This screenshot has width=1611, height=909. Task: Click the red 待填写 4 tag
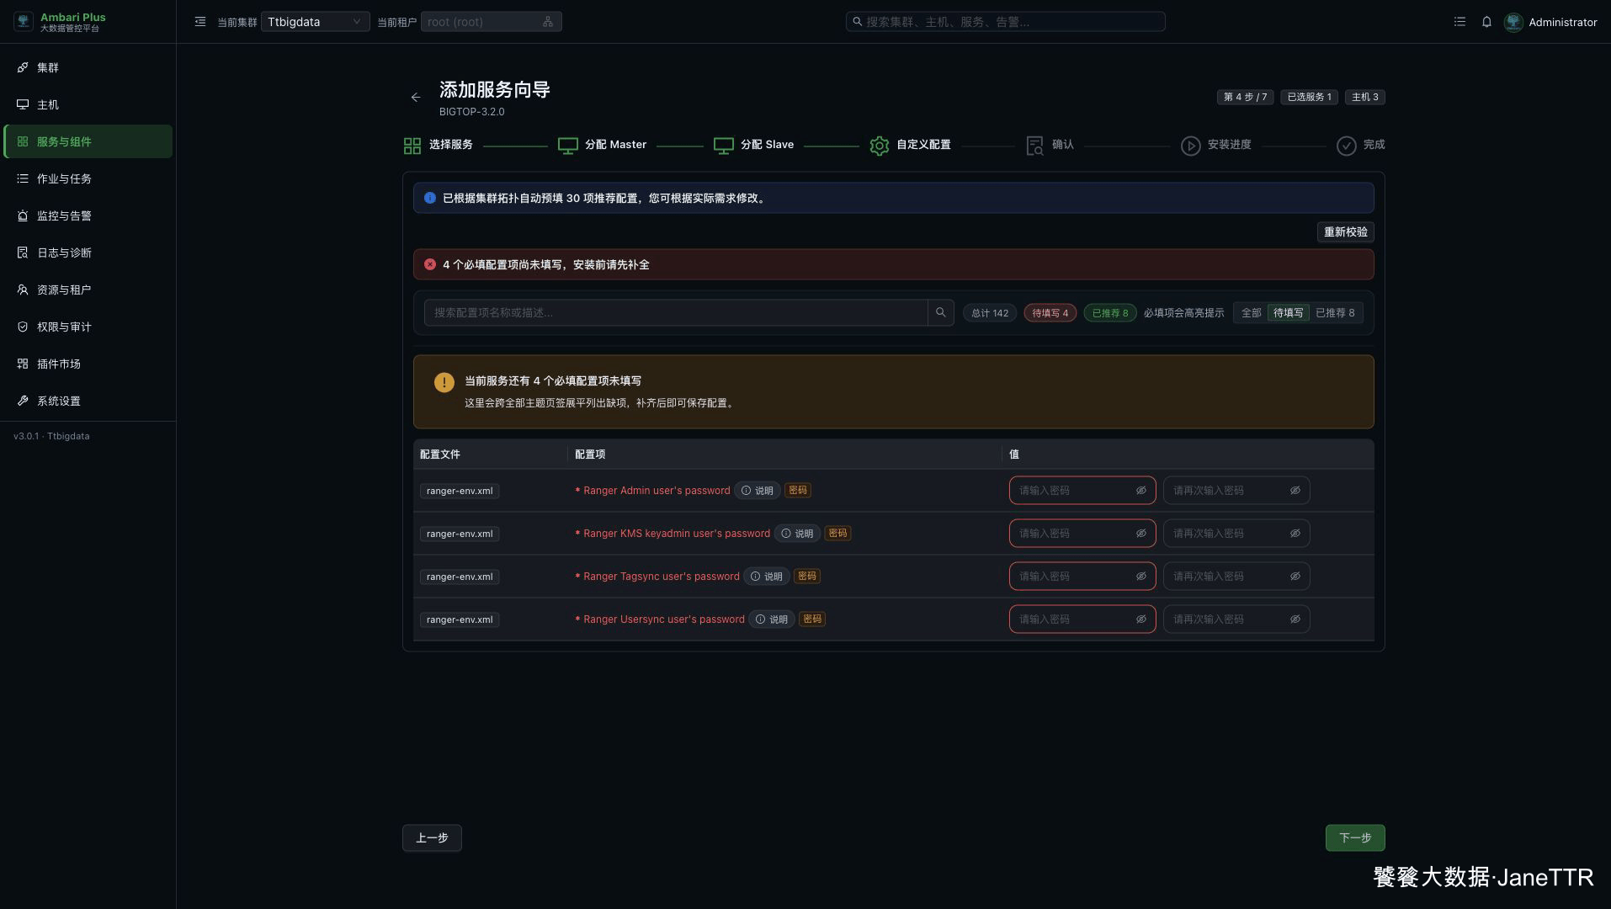point(1050,313)
